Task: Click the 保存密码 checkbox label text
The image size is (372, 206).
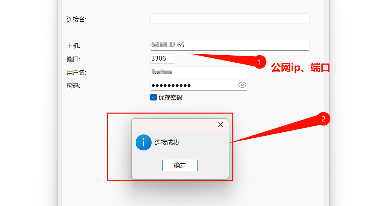Action: pos(170,98)
